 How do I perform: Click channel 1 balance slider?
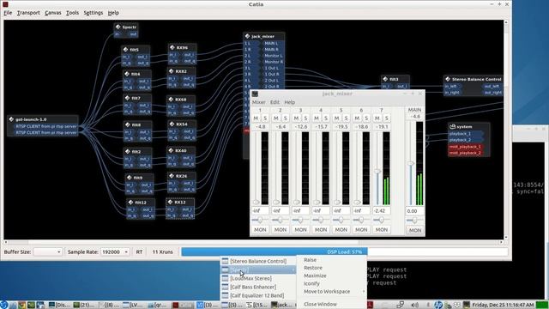click(260, 220)
